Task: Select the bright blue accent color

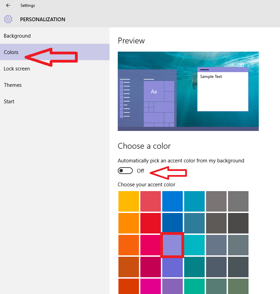Action: [x=172, y=201]
